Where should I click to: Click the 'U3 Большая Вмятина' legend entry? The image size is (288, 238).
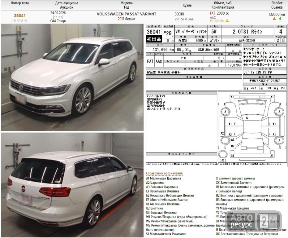(x=161, y=213)
